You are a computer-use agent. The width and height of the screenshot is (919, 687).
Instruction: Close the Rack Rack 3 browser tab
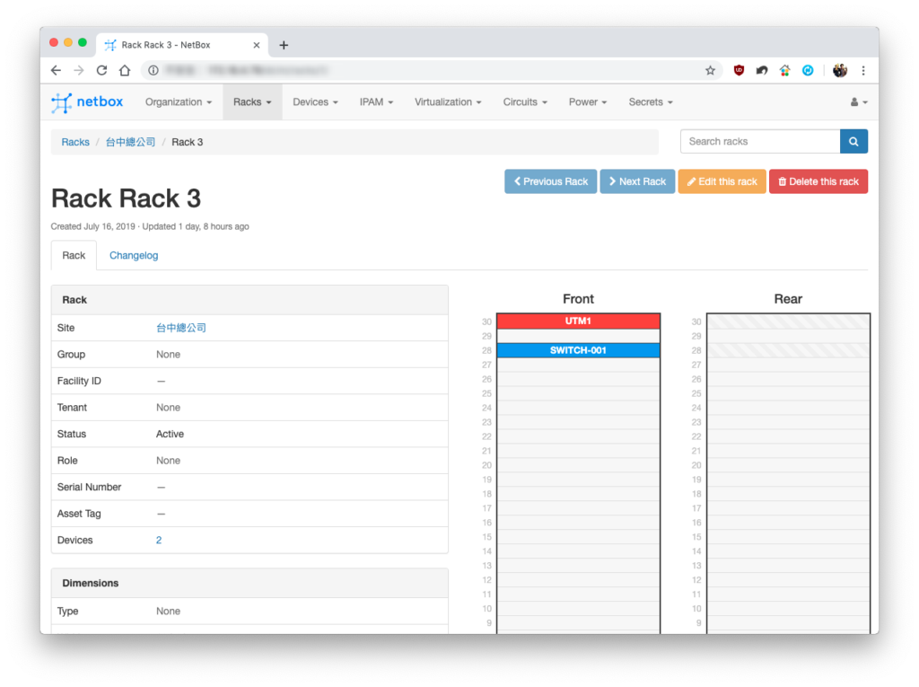coord(256,45)
